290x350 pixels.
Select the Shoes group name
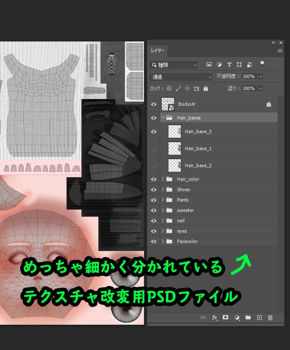[183, 190]
